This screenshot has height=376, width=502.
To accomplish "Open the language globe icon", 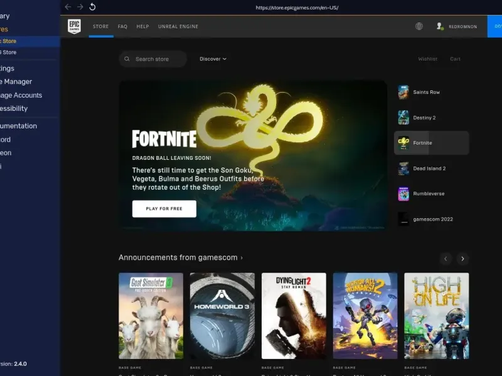I will click(419, 26).
